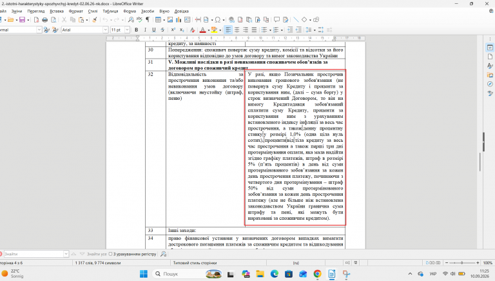Apply red font color
This screenshot has height=281, width=495.
point(203,30)
